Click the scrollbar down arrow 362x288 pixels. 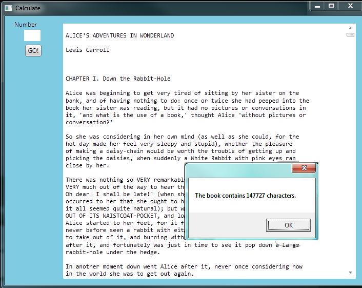(350, 273)
